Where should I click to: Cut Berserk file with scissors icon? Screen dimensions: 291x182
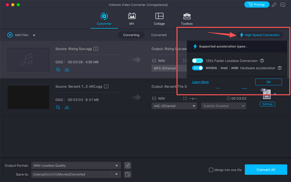[x=67, y=107]
